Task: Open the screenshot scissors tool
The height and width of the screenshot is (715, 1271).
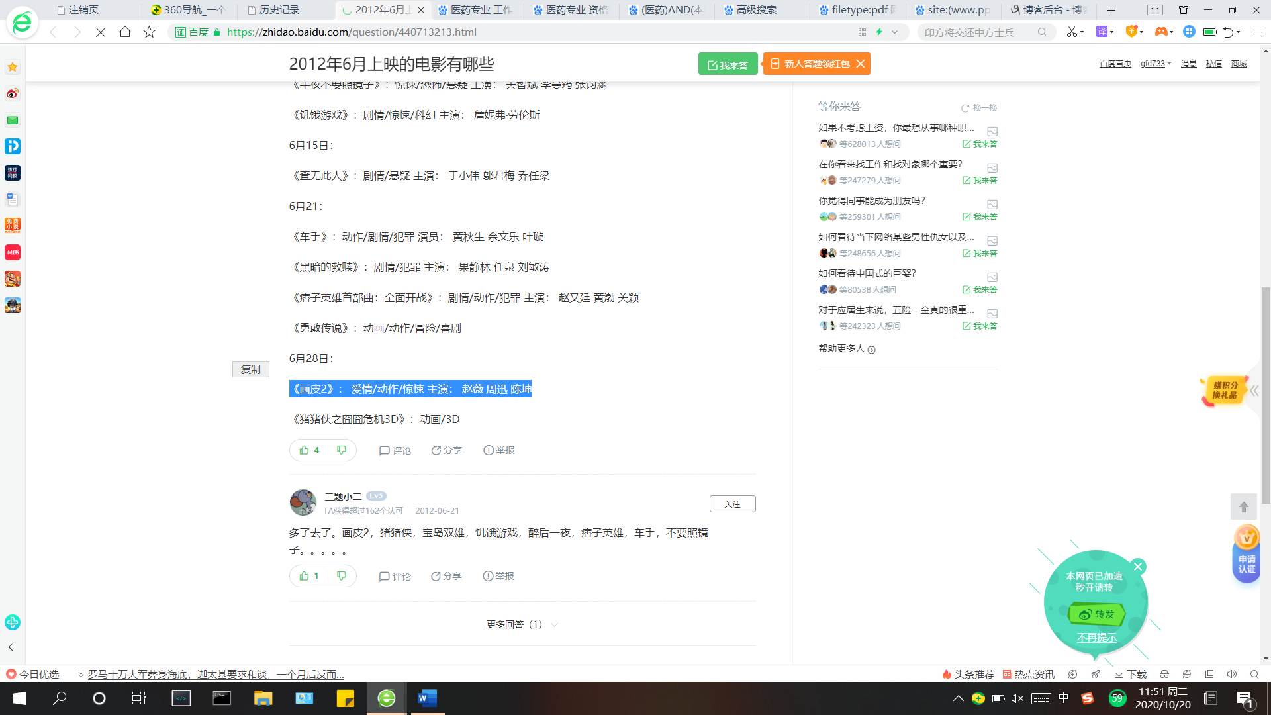Action: (x=1071, y=32)
